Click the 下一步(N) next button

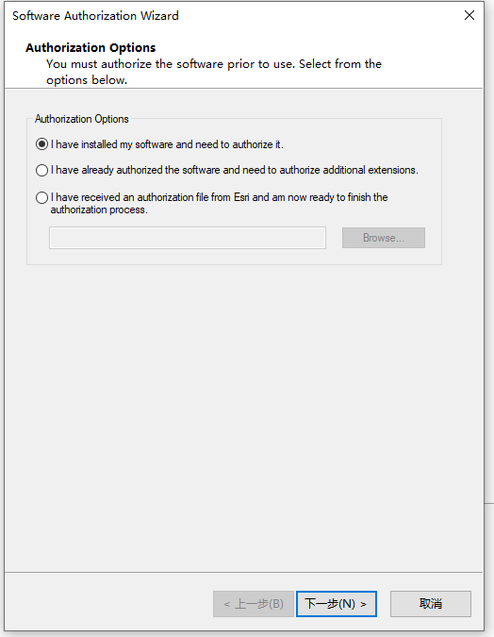point(337,604)
